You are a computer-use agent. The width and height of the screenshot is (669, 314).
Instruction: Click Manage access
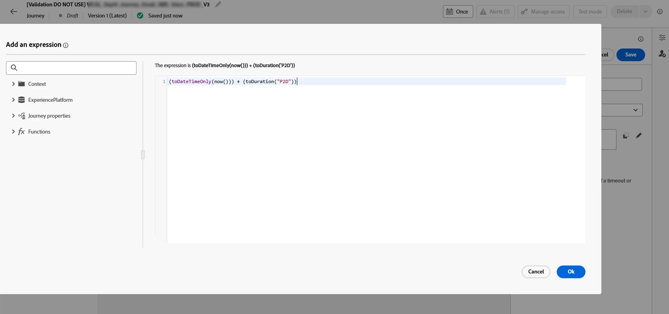tap(544, 12)
